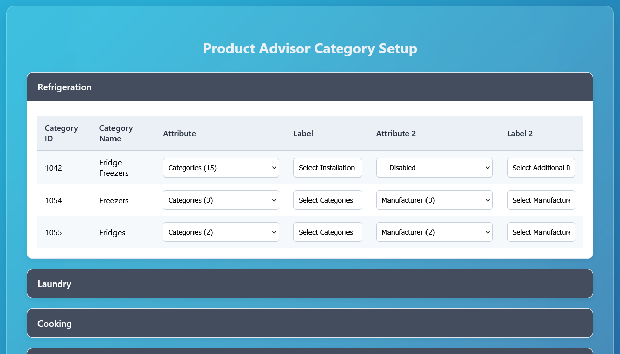620x354 pixels.
Task: Open the Manufacturer (3) dropdown
Action: click(434, 200)
